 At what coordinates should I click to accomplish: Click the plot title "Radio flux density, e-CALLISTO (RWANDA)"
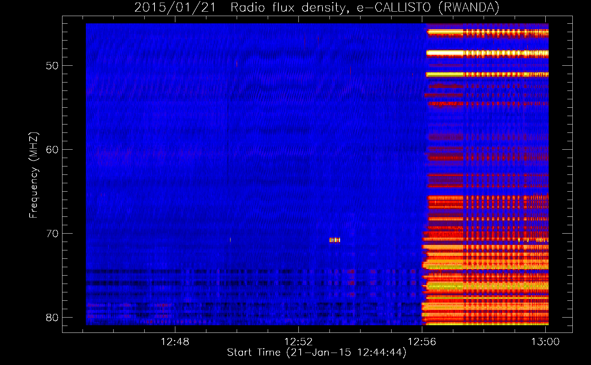pos(365,7)
